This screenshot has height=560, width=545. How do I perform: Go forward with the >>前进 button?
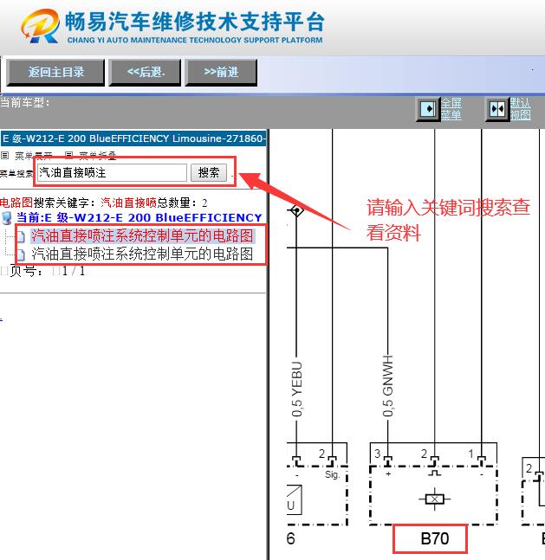[x=221, y=73]
